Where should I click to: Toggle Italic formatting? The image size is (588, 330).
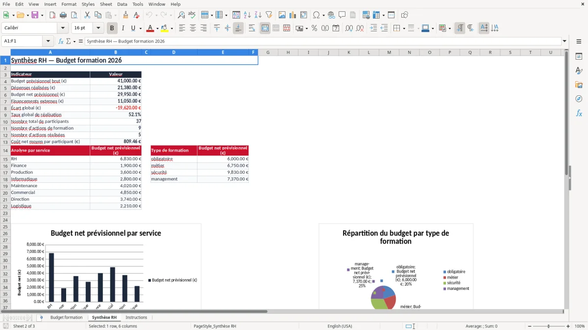coord(122,28)
